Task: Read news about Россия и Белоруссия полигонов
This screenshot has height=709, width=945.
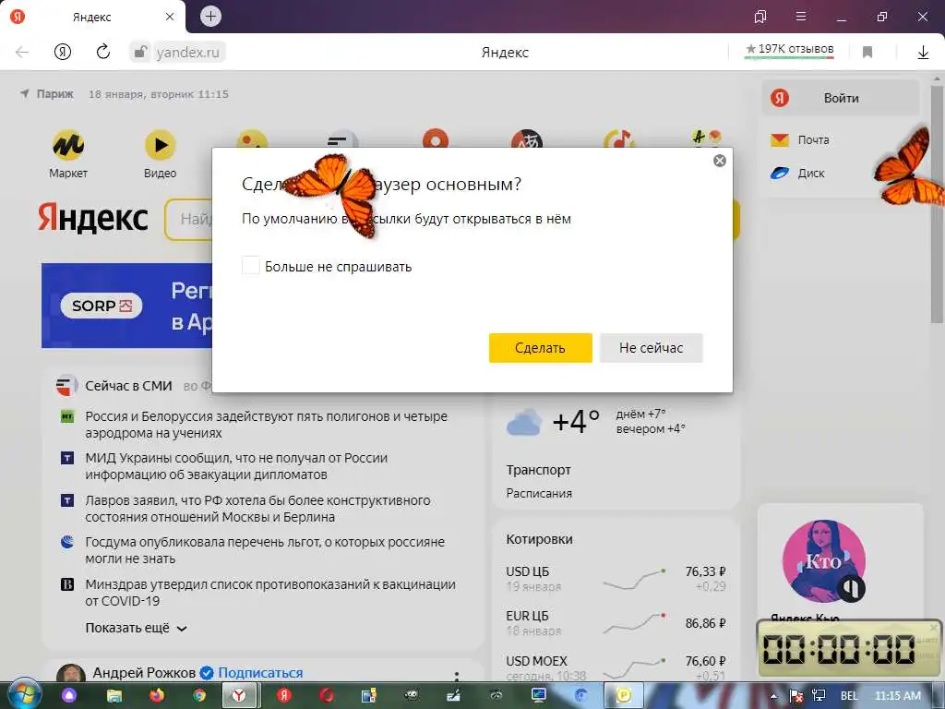Action: (266, 425)
